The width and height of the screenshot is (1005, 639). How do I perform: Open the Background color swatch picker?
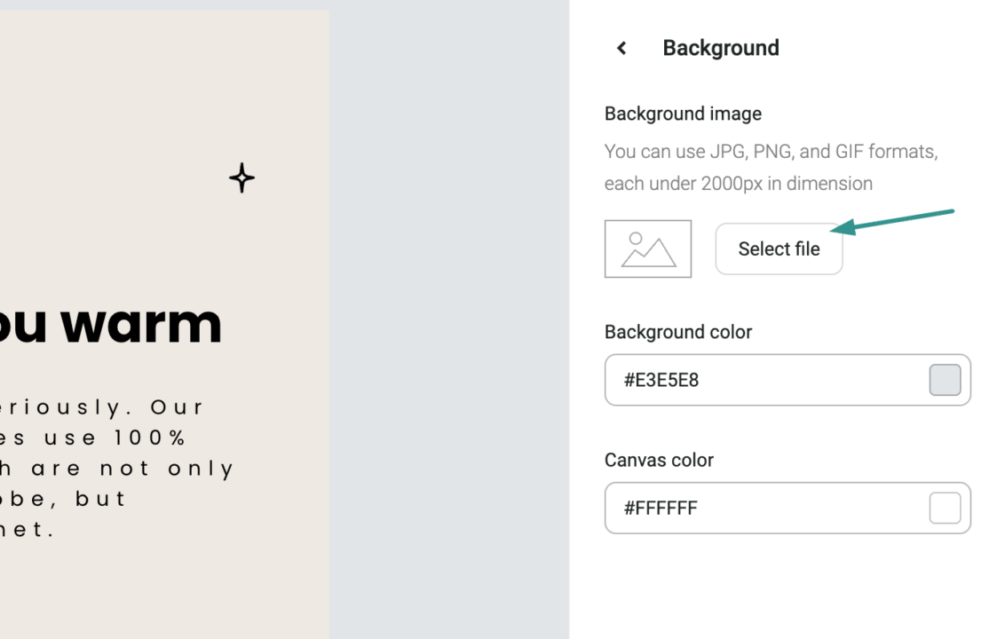945,380
